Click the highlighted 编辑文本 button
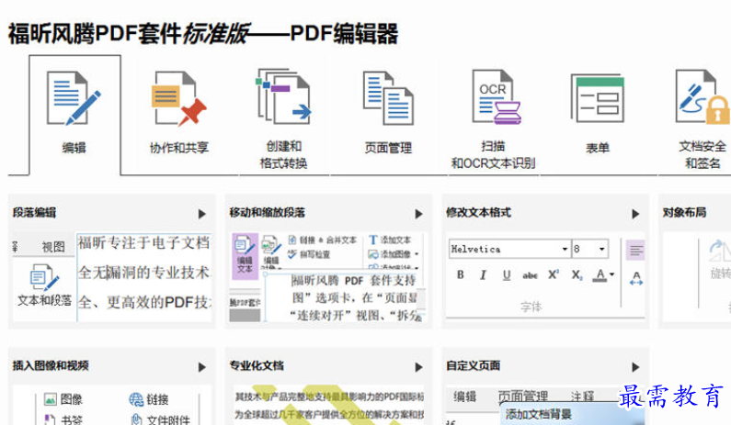 [x=245, y=255]
